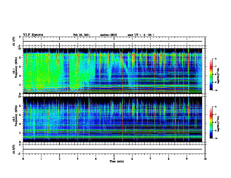This screenshot has width=231, height=178.
Task: Click the "-7" label on ch.2 color bar
Action: pyautogui.click(x=215, y=115)
